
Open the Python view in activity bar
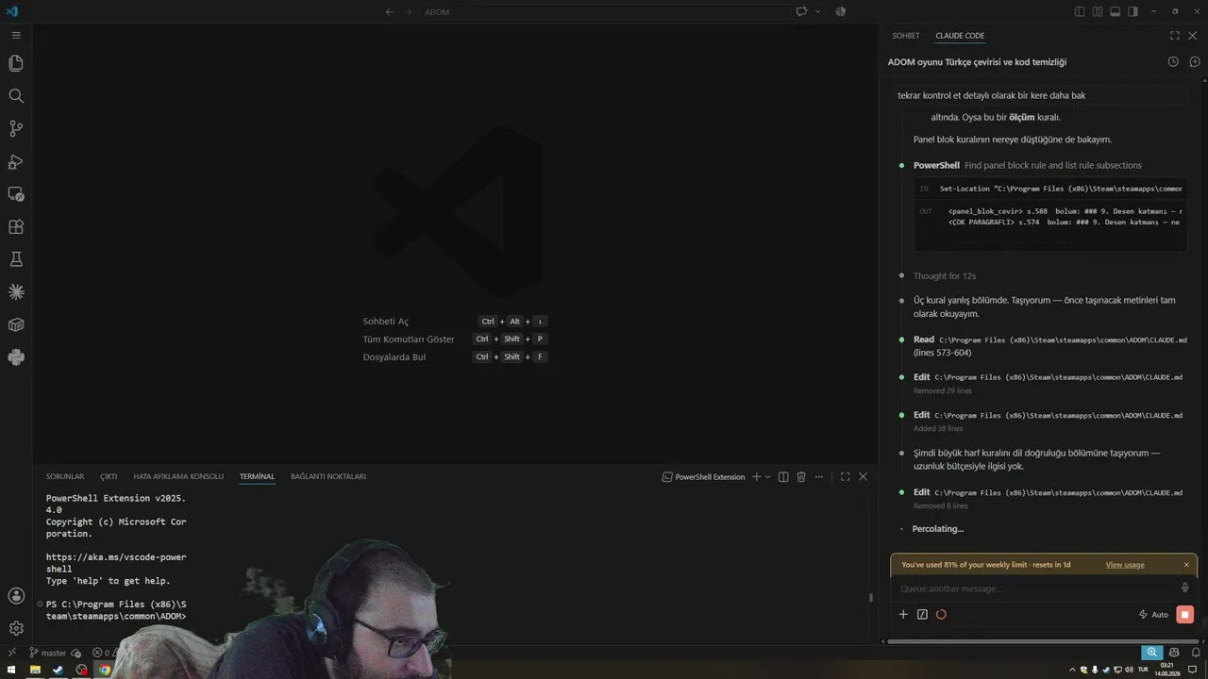[x=16, y=357]
